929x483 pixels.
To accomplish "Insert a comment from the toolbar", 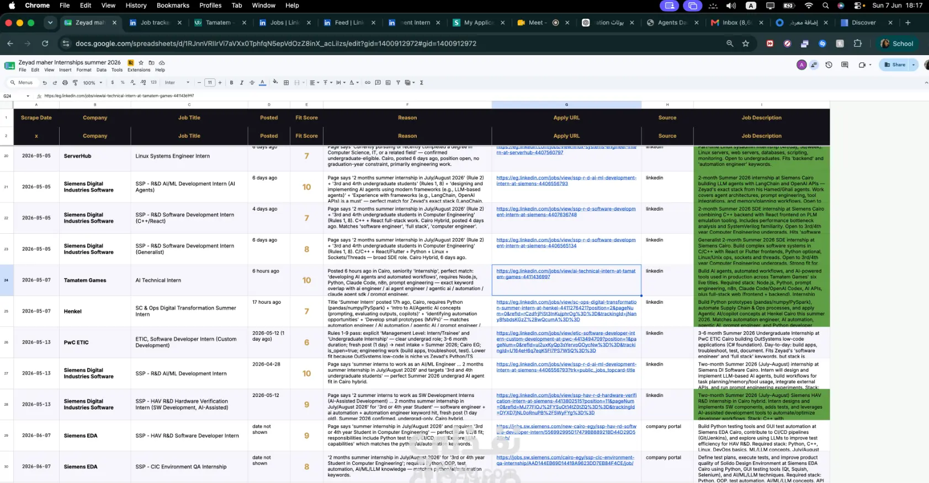I will 378,83.
